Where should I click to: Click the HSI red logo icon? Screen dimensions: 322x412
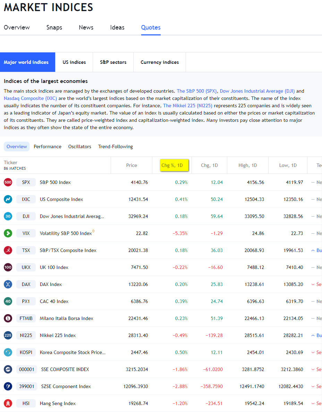[8, 403]
